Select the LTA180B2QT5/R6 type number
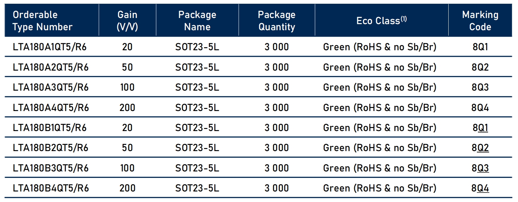The image size is (518, 202). 51,148
